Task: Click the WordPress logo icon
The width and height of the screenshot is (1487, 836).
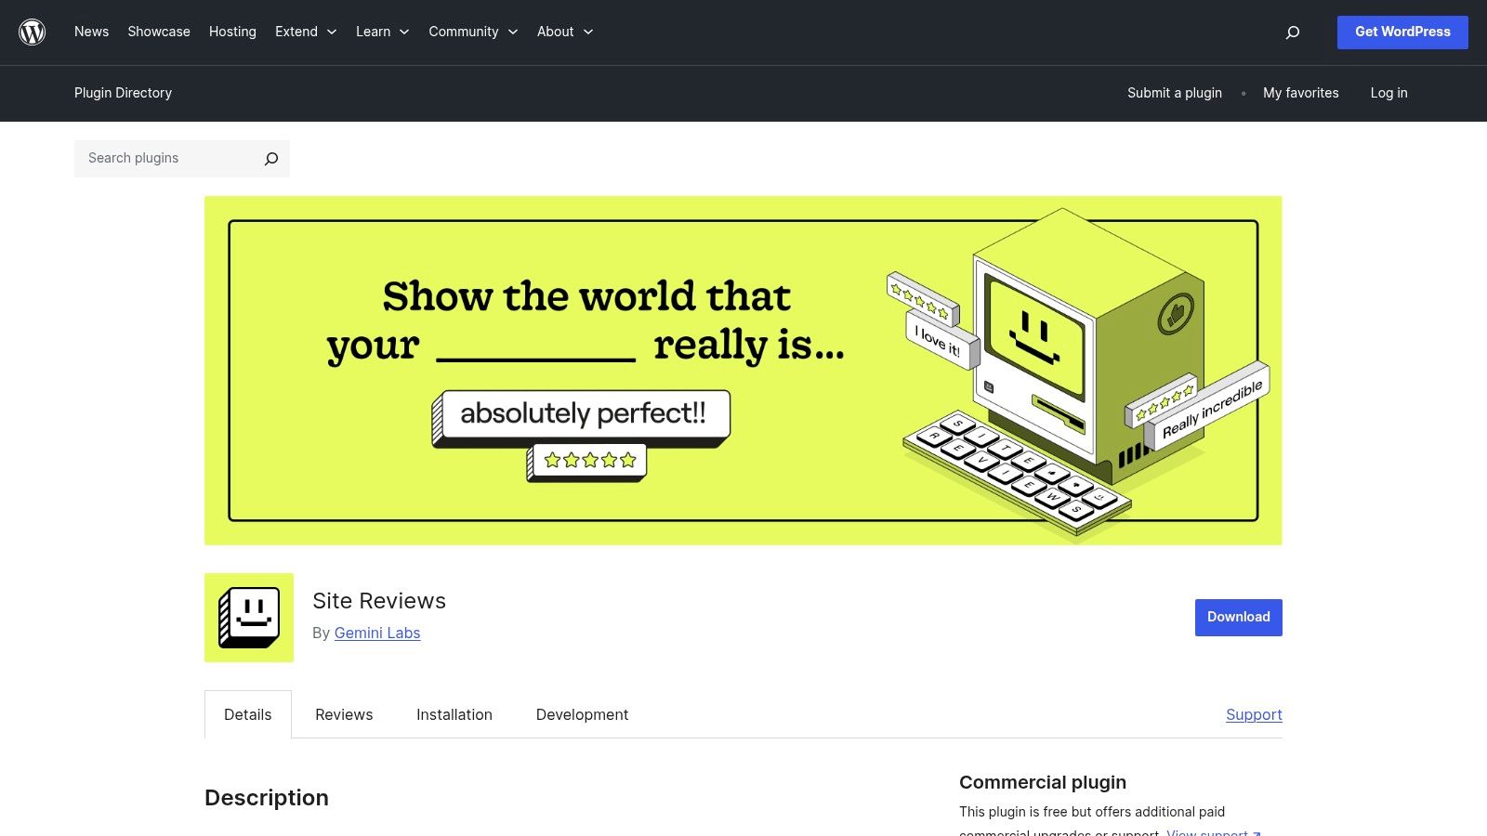Action: click(x=33, y=33)
